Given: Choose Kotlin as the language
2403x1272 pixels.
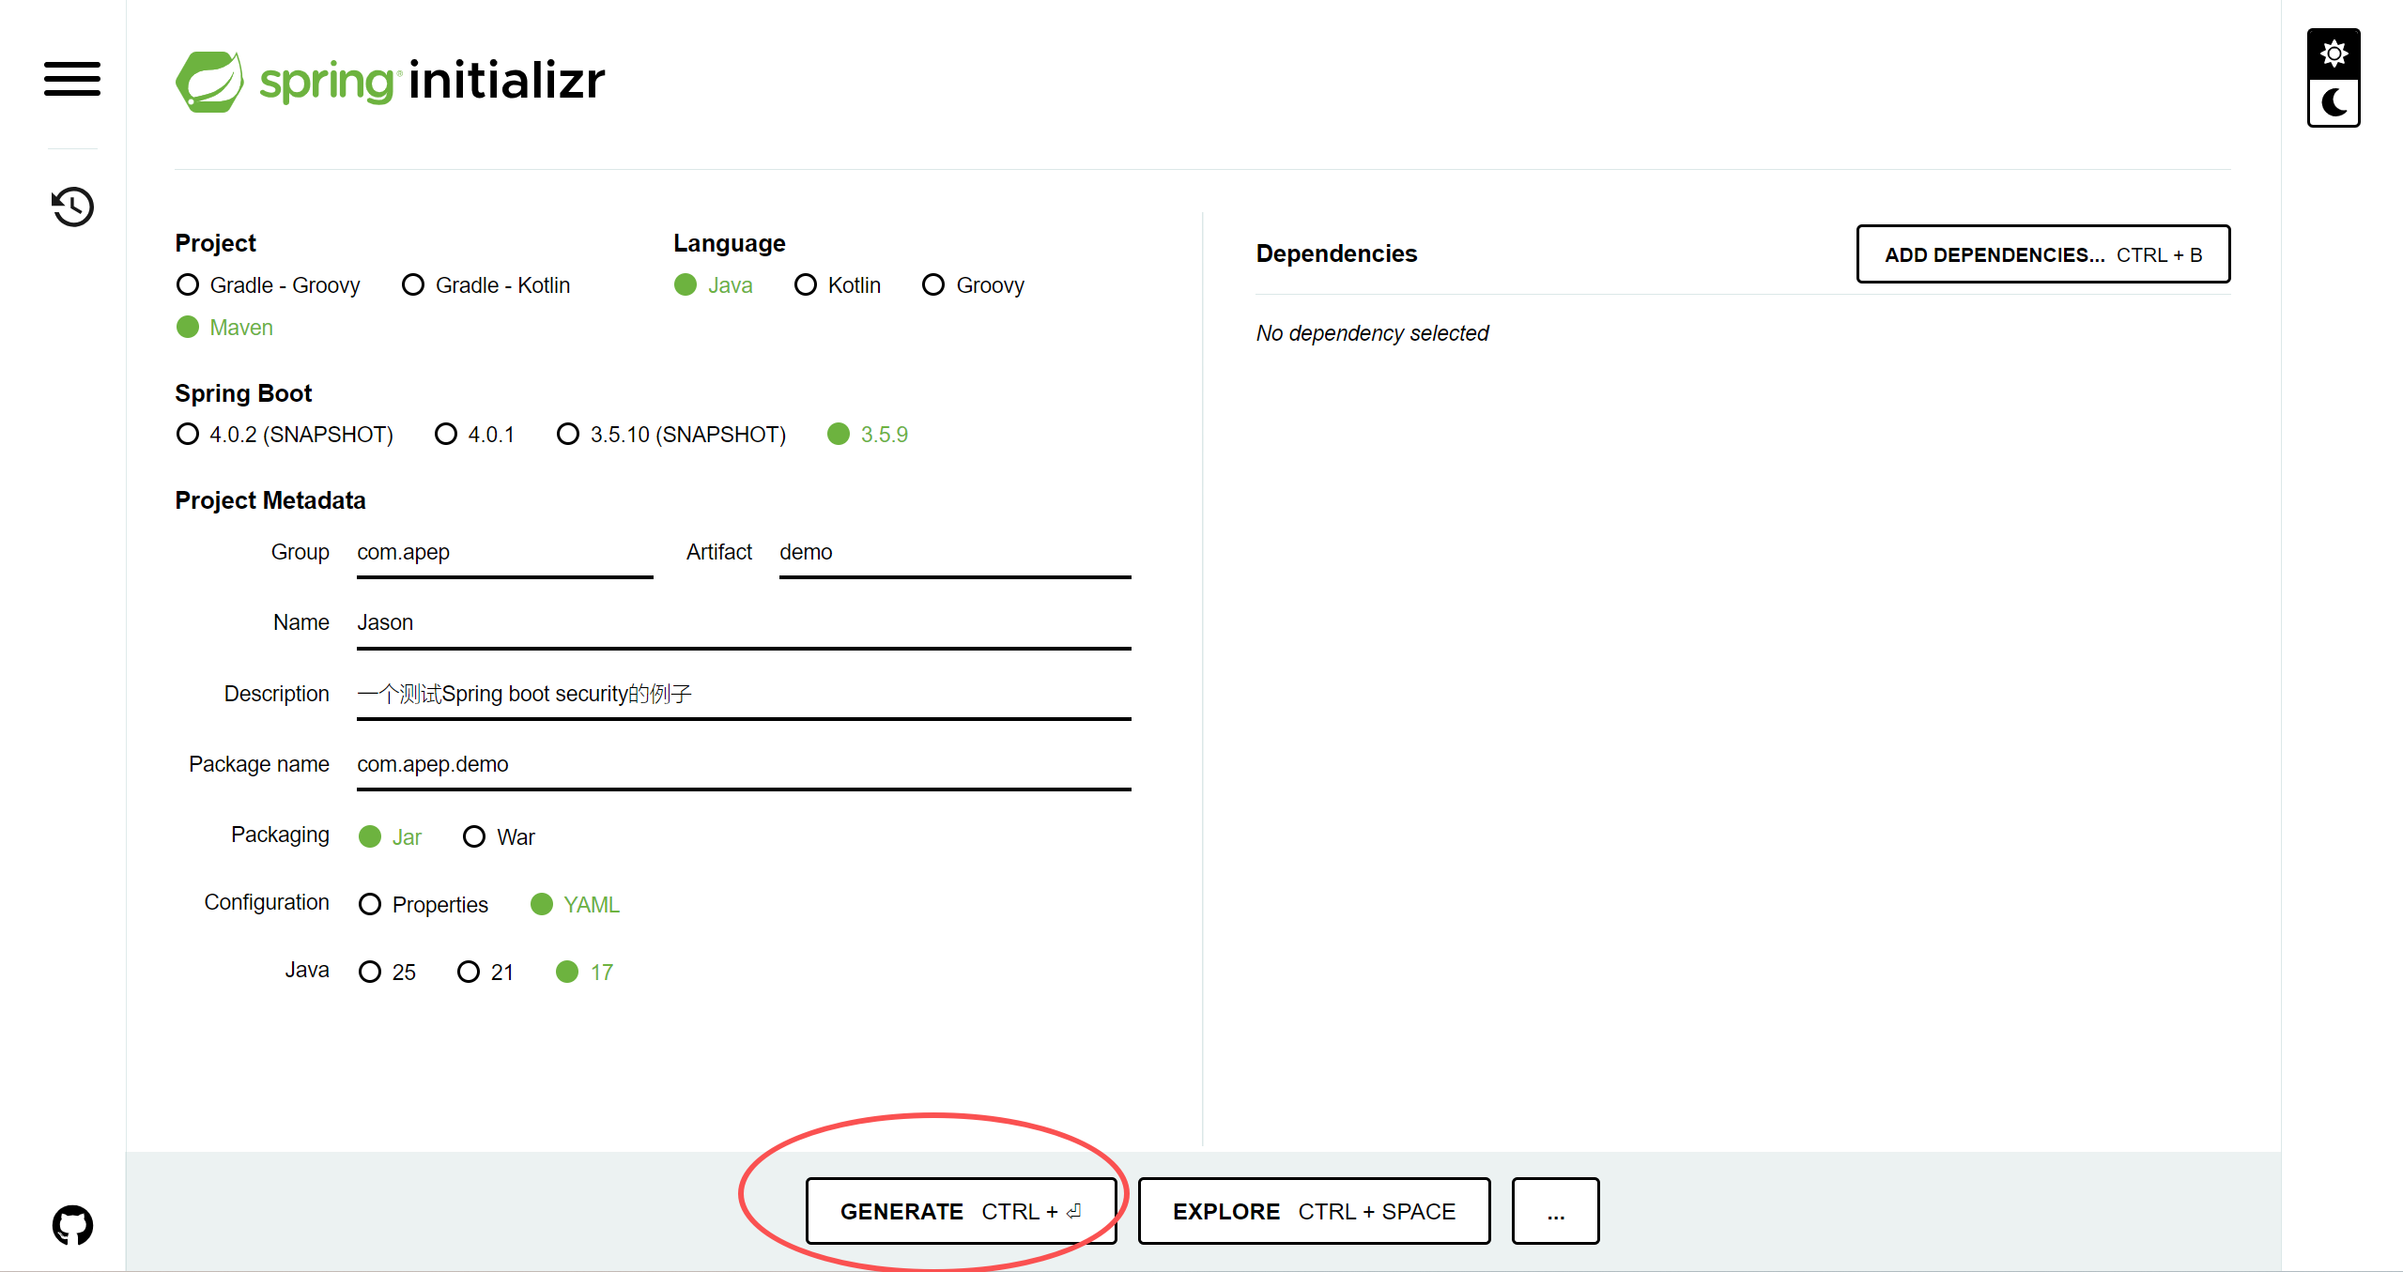Looking at the screenshot, I should tap(806, 285).
